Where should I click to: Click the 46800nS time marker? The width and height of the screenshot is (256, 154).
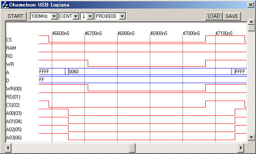(126, 33)
